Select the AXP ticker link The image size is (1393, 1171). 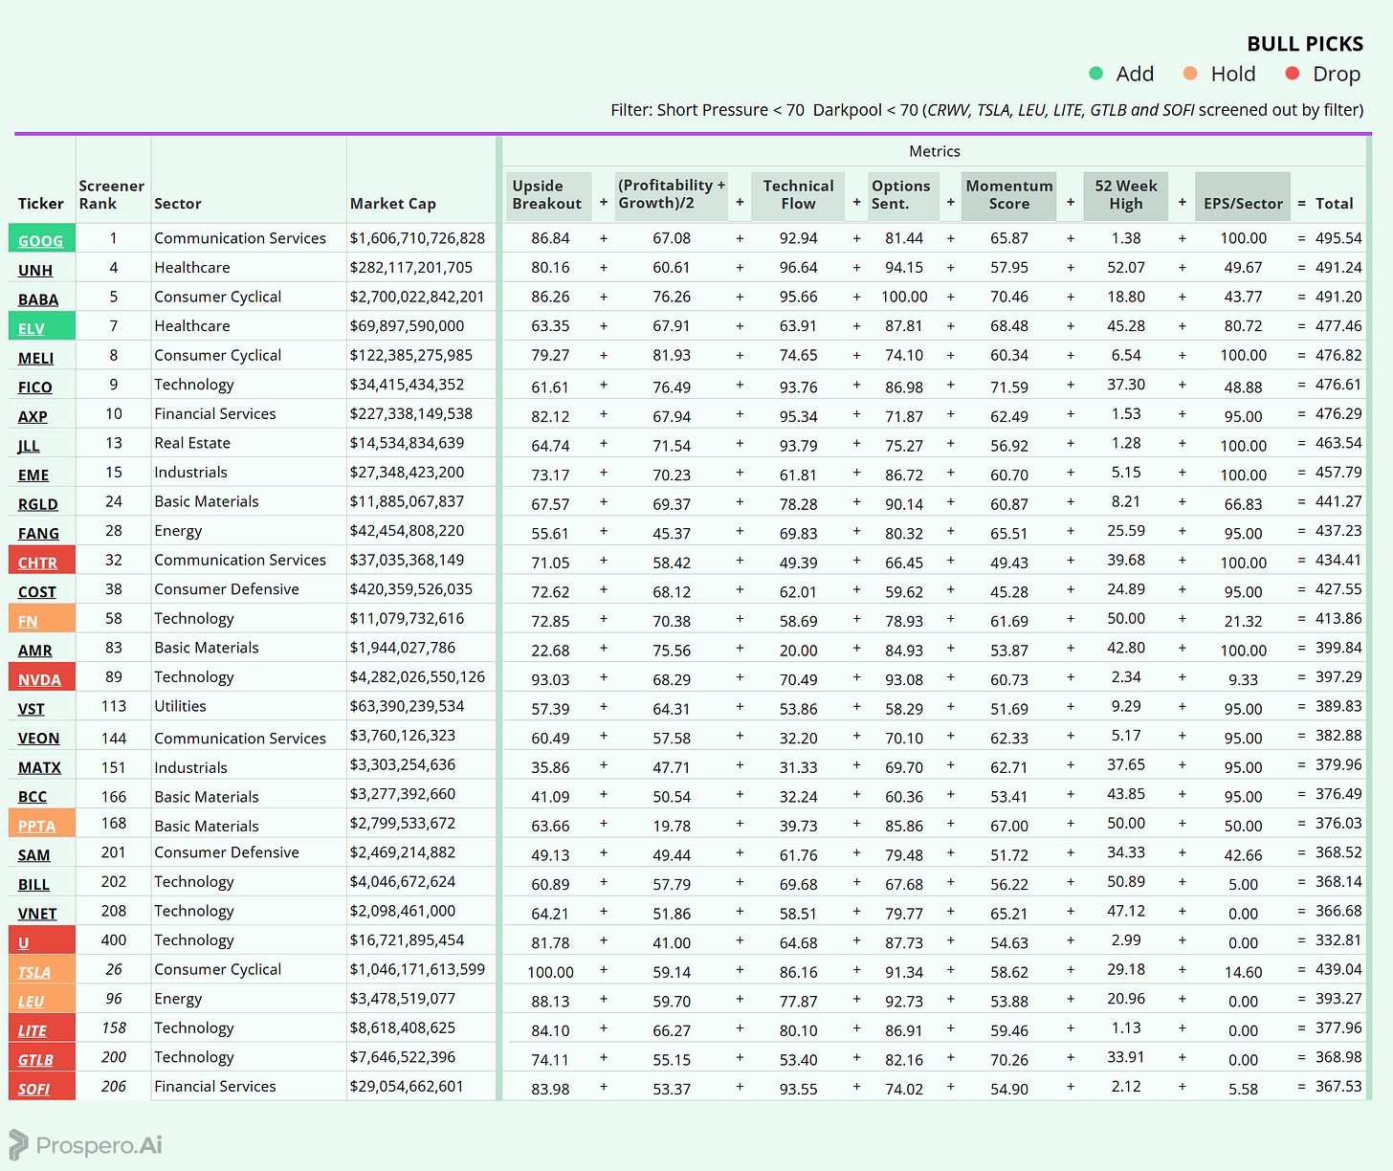pyautogui.click(x=33, y=417)
